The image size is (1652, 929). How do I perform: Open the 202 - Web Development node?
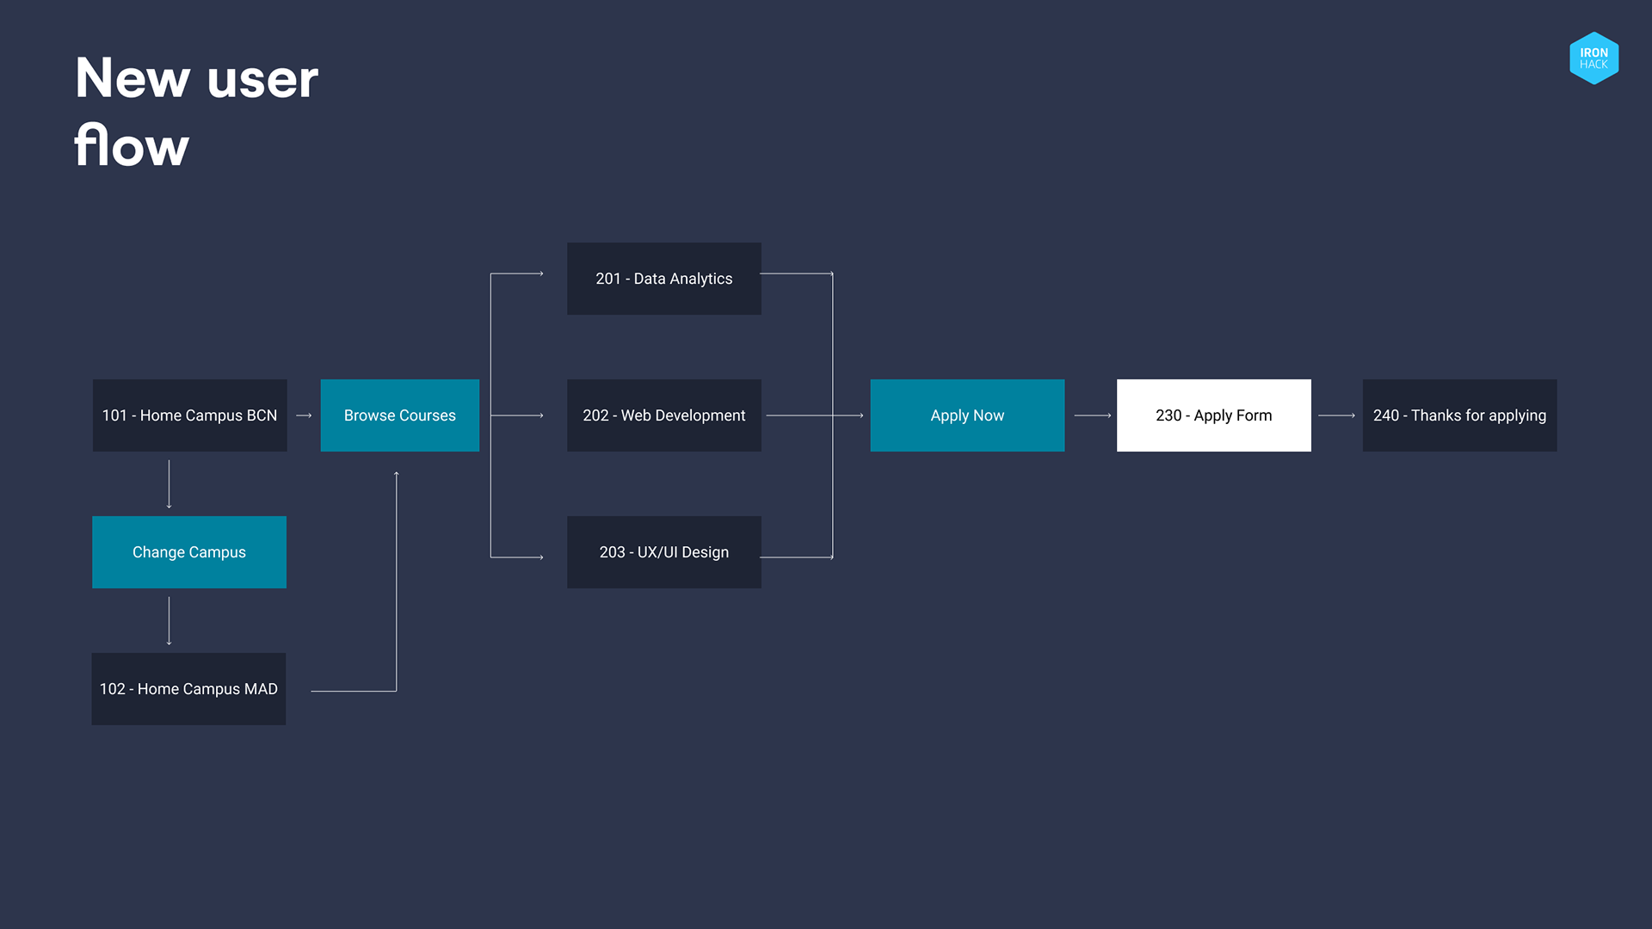tap(663, 415)
